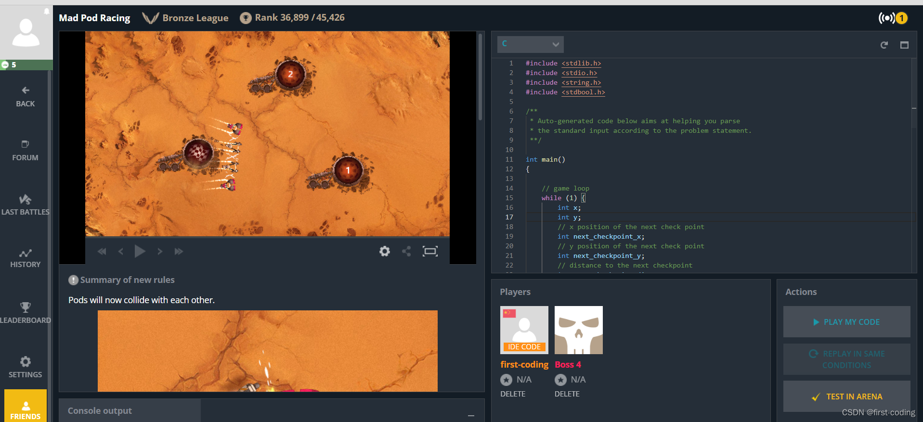Select the Boss 4 skull avatar
The width and height of the screenshot is (923, 422).
pyautogui.click(x=579, y=330)
